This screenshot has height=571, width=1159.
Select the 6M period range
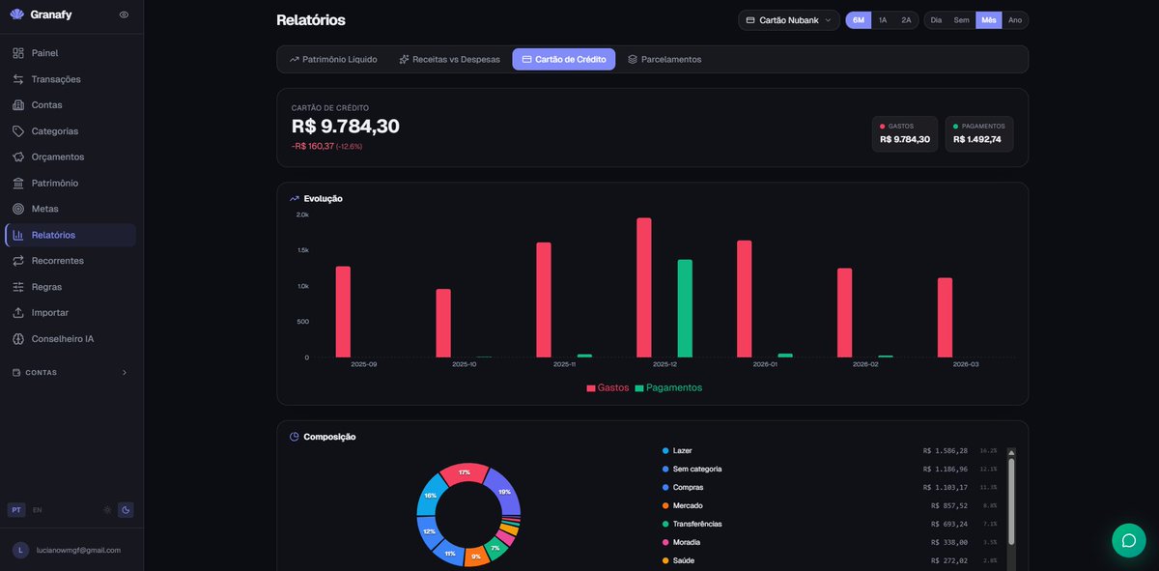pos(859,20)
